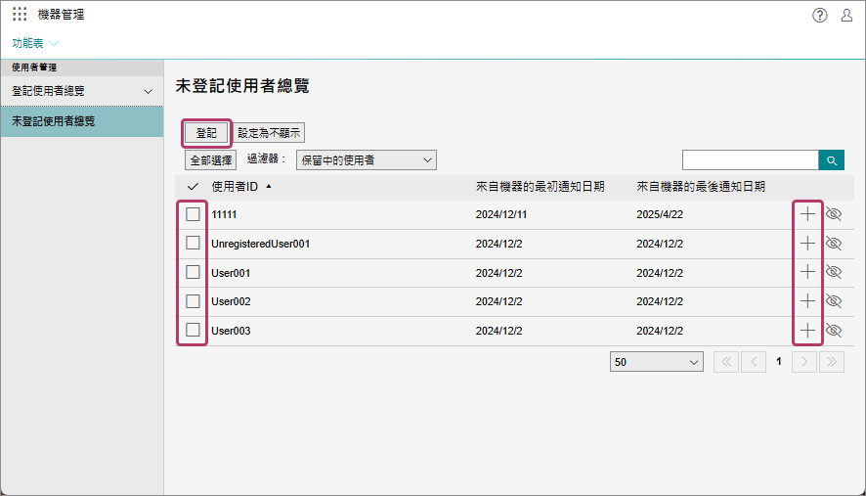
Task: Expand 登記使用者總覽 in the sidebar
Action: [148, 91]
